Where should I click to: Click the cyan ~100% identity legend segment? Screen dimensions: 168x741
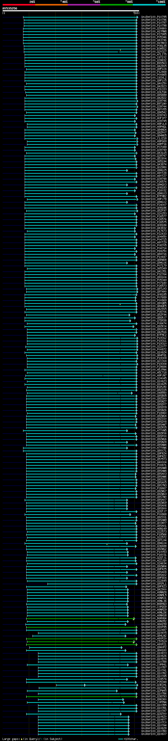(x=149, y=5)
